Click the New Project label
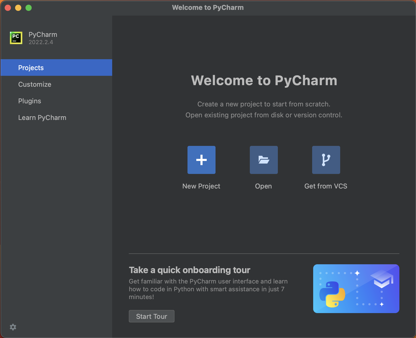This screenshot has width=416, height=338. (201, 186)
